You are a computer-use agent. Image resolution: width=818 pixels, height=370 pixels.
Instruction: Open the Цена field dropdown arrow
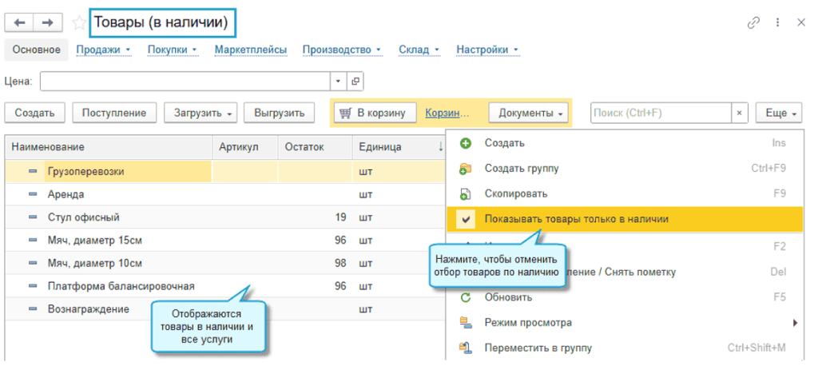coord(338,82)
